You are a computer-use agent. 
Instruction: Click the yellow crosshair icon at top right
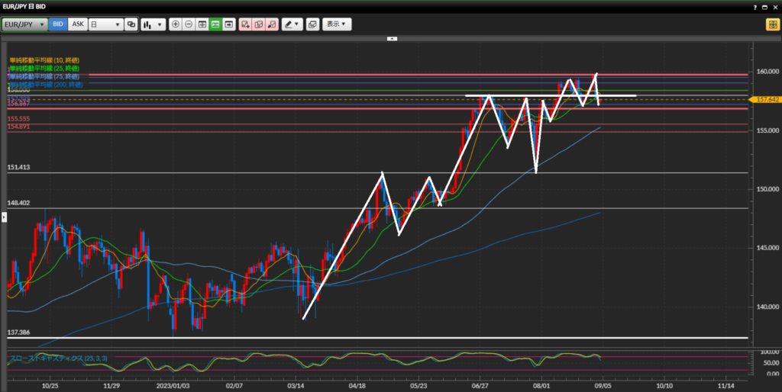[x=772, y=24]
